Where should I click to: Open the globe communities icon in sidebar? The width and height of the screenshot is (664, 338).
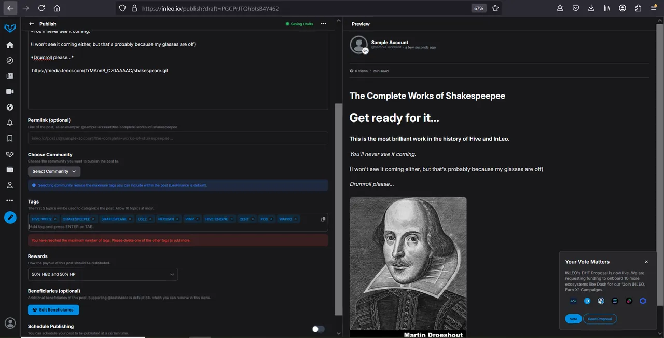(10, 107)
